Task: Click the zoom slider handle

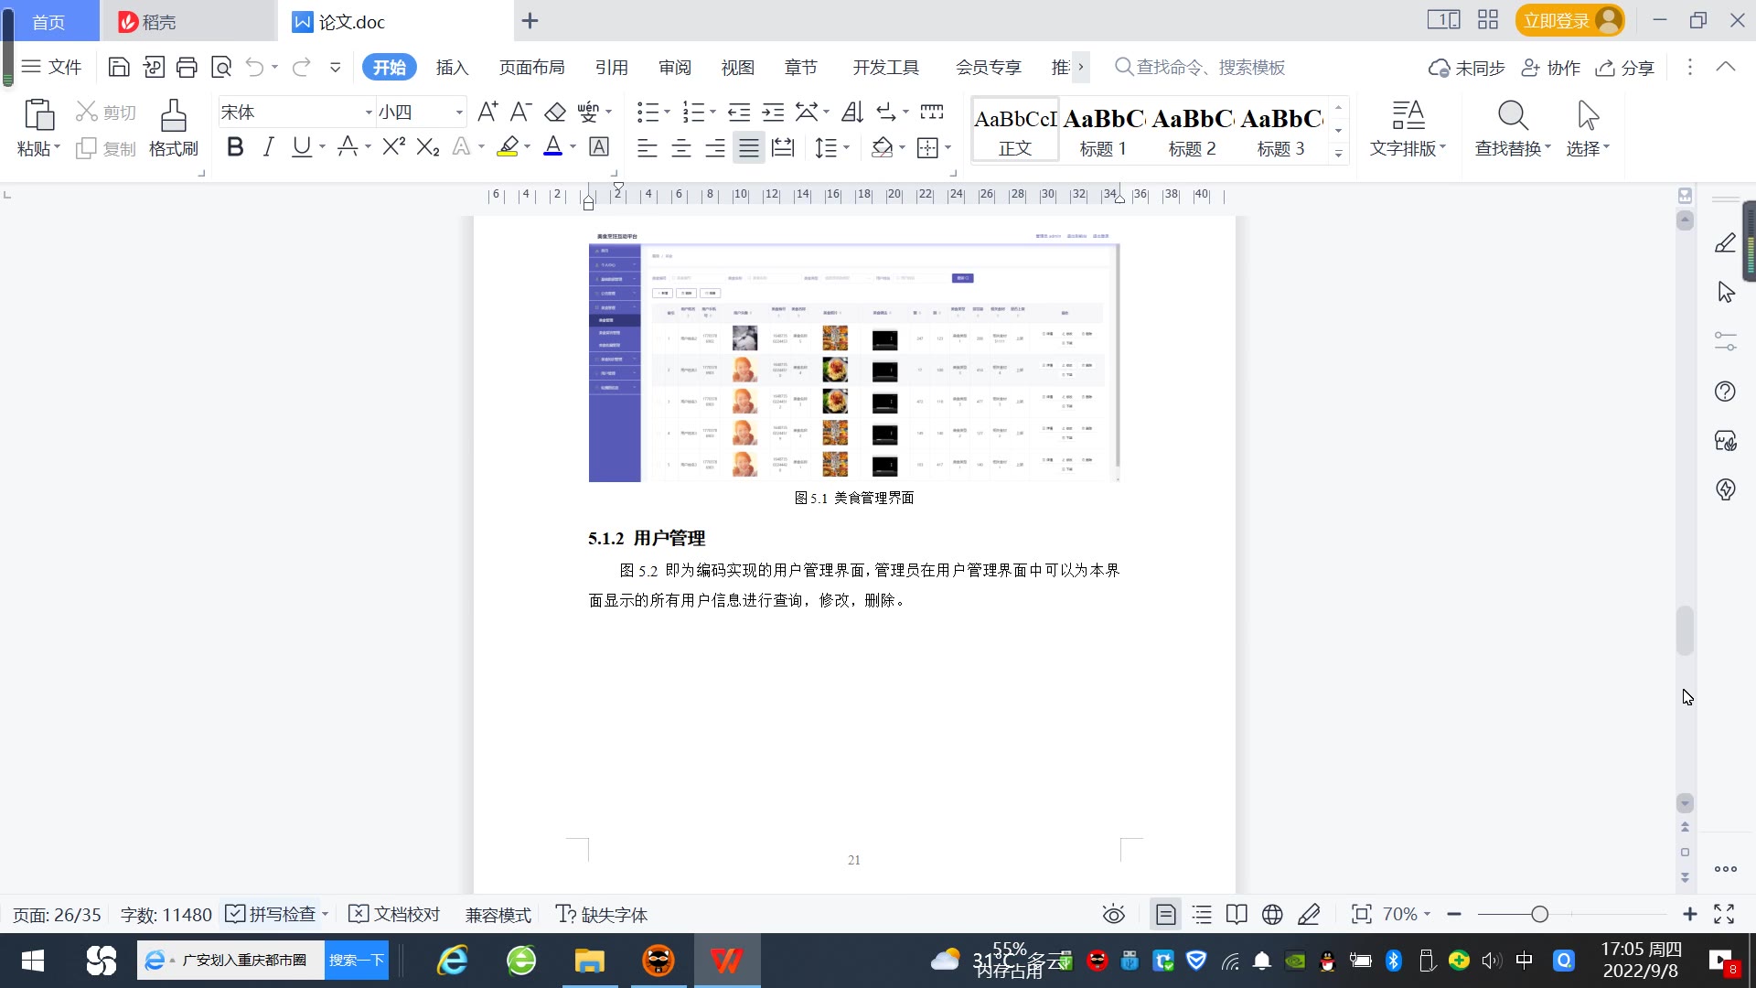Action: click(x=1539, y=914)
